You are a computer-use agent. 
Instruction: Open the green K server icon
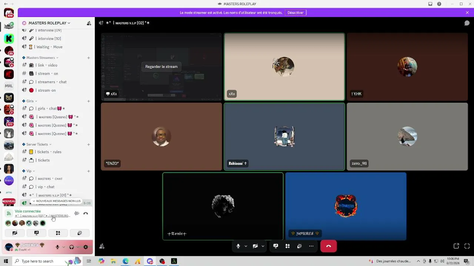pos(9,38)
